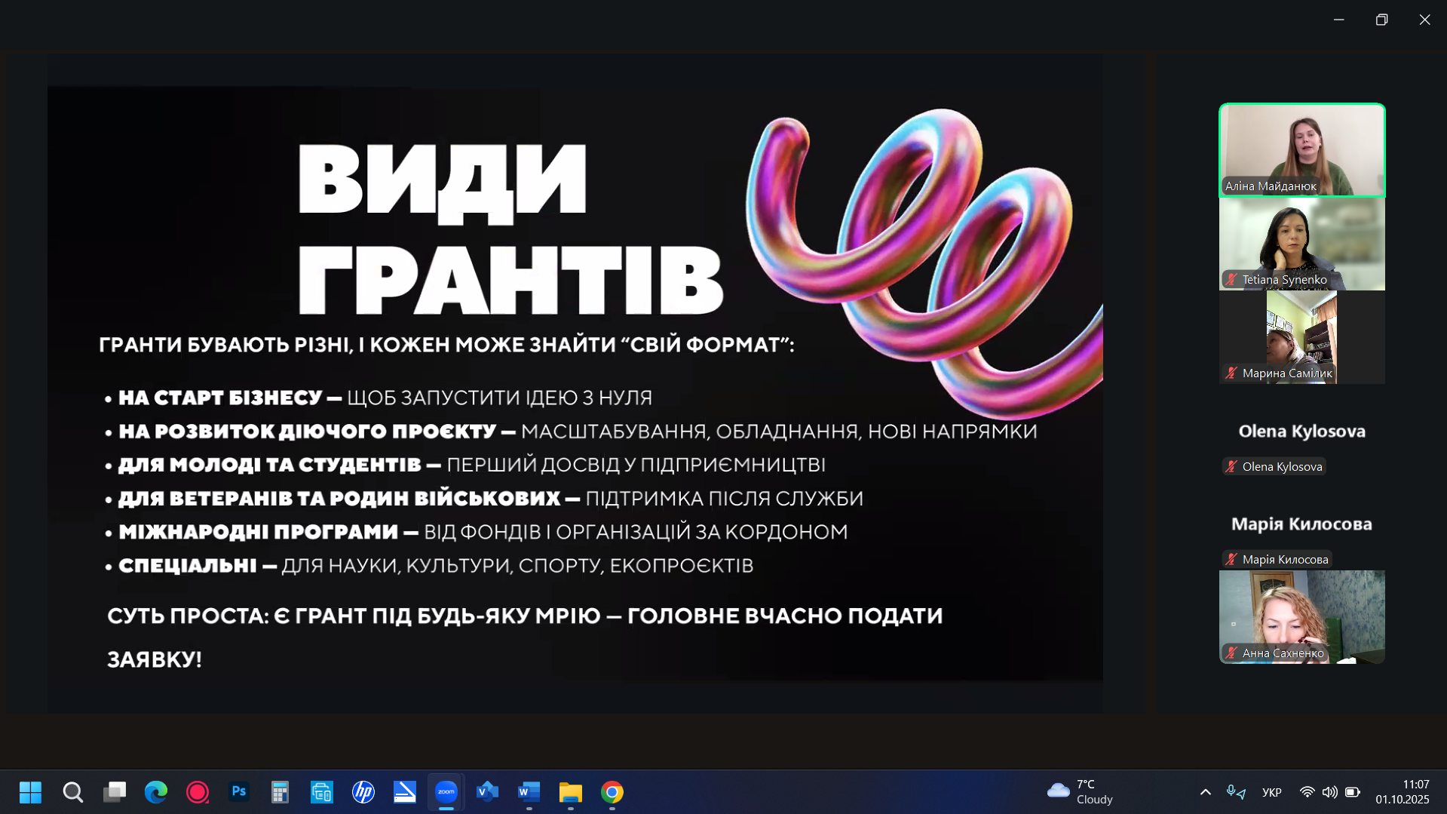Screen dimensions: 1447x814
Task: Open Google Chrome from the taskbar
Action: coord(612,792)
